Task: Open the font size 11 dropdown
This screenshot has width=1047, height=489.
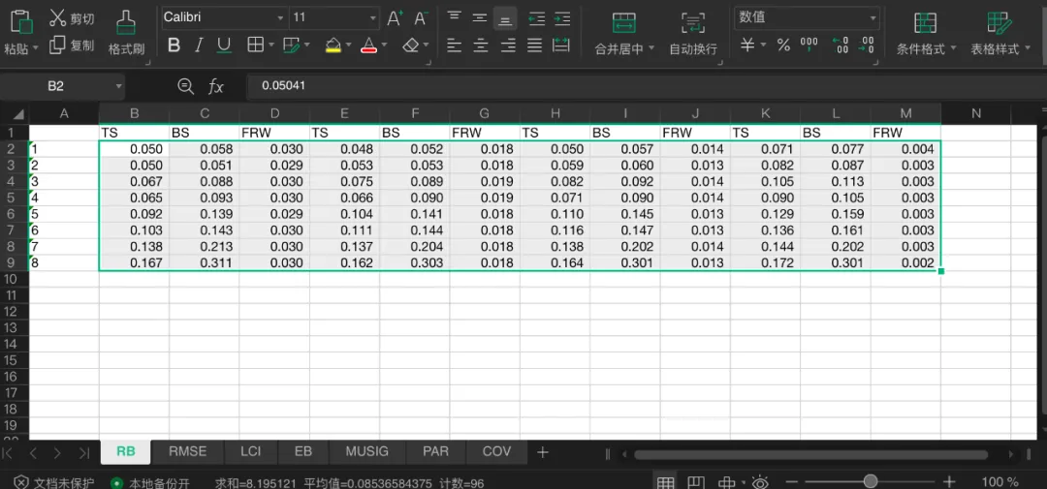Action: (372, 18)
